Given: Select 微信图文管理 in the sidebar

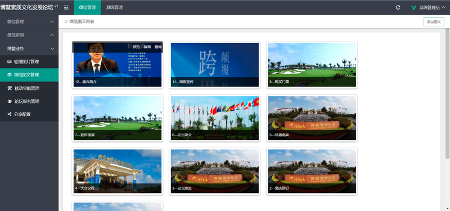Looking at the screenshot, I should pos(29,75).
